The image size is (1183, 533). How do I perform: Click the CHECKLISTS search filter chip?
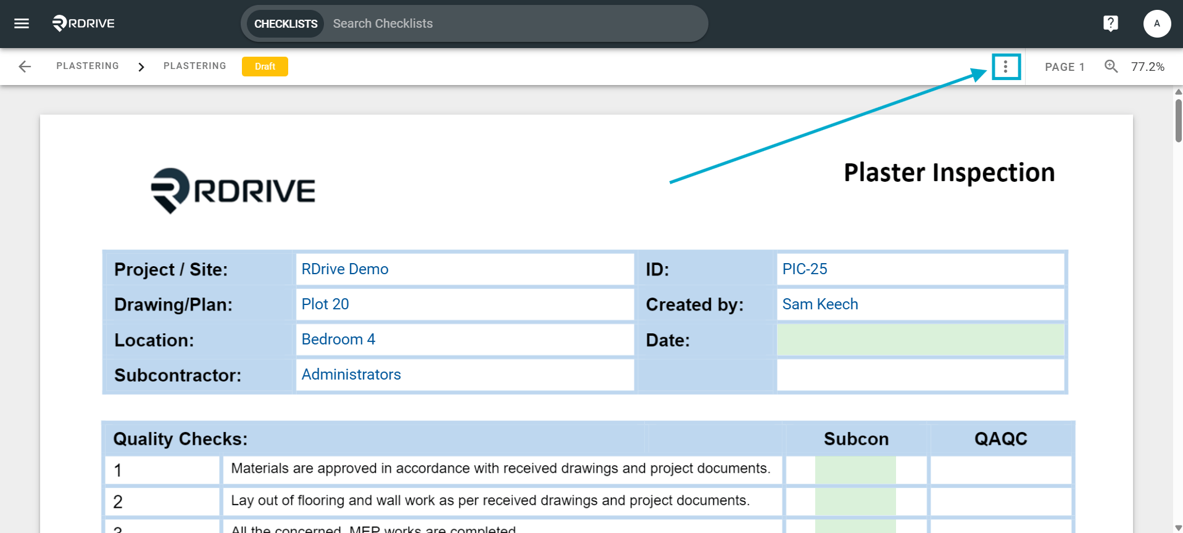pos(286,23)
